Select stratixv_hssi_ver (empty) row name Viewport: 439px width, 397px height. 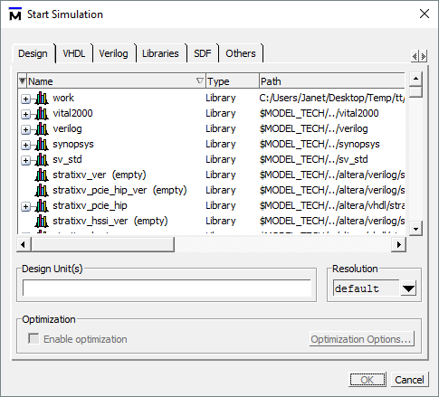(x=110, y=221)
